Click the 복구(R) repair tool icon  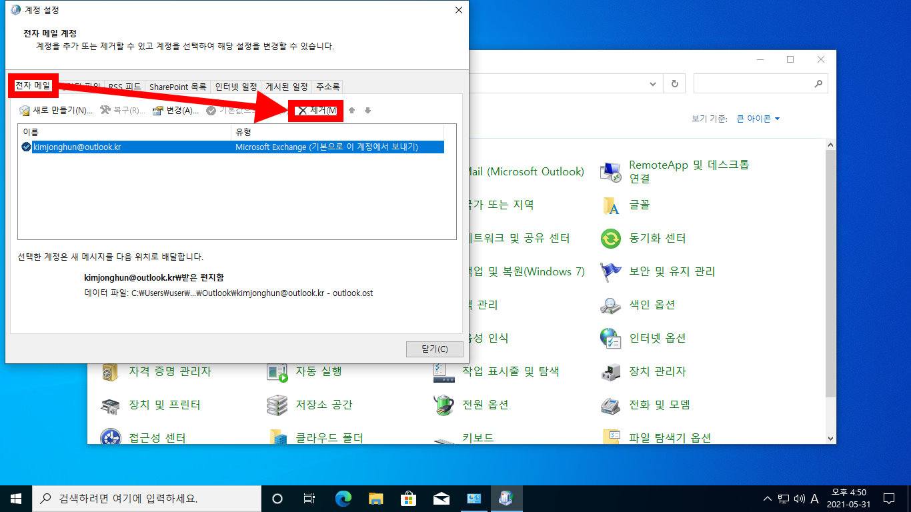[105, 111]
